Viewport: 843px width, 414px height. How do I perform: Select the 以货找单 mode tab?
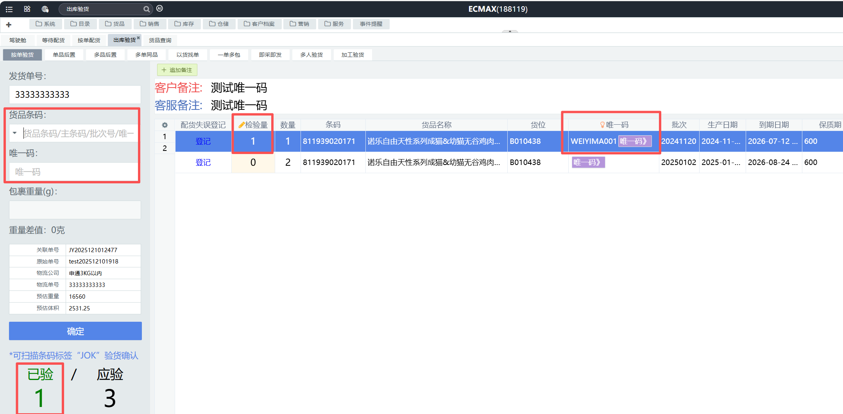click(x=188, y=55)
